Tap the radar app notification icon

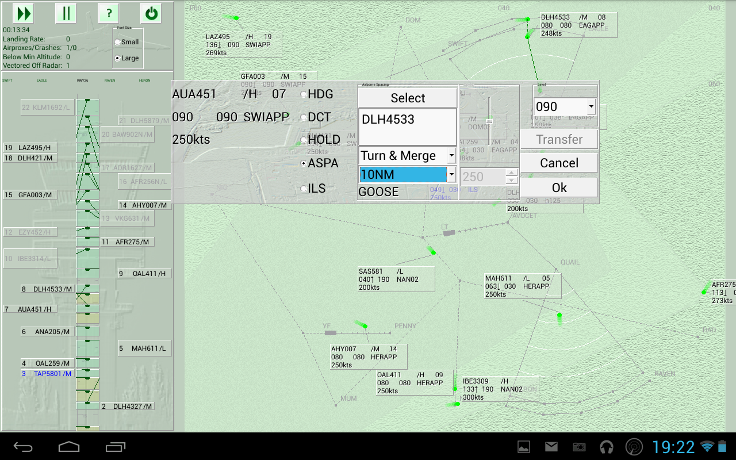(x=634, y=447)
